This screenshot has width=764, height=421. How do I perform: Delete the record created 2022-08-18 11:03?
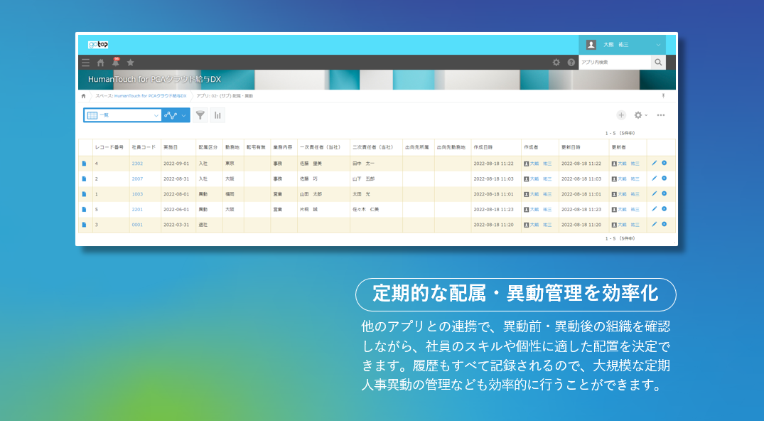click(664, 178)
